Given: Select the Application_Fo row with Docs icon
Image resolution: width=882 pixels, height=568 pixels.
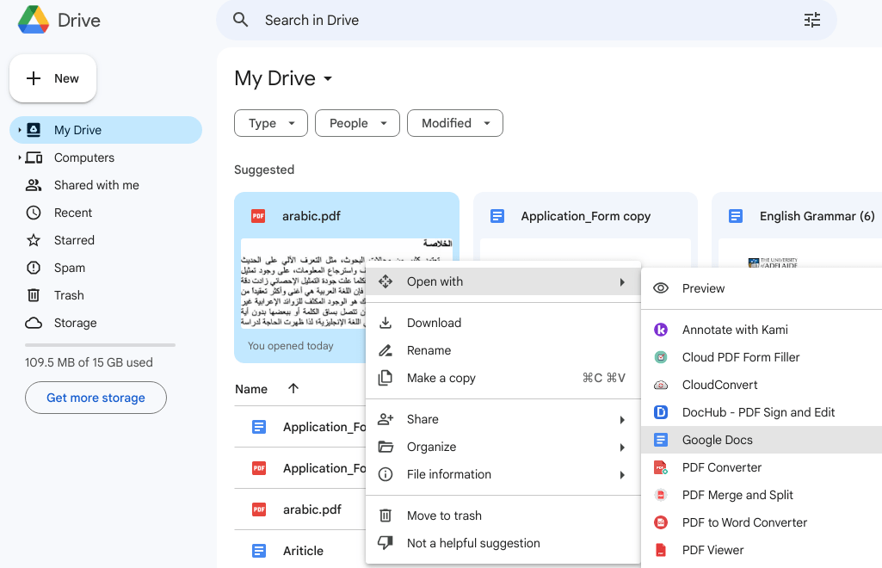Looking at the screenshot, I should (x=299, y=427).
